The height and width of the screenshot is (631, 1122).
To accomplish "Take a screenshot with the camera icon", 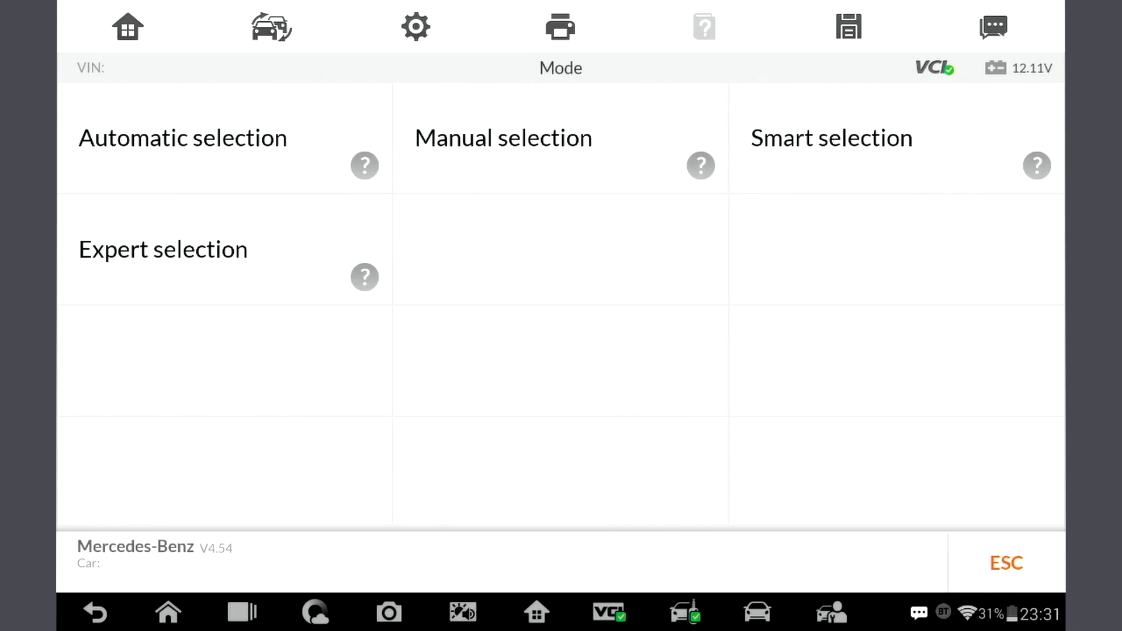I will point(389,612).
